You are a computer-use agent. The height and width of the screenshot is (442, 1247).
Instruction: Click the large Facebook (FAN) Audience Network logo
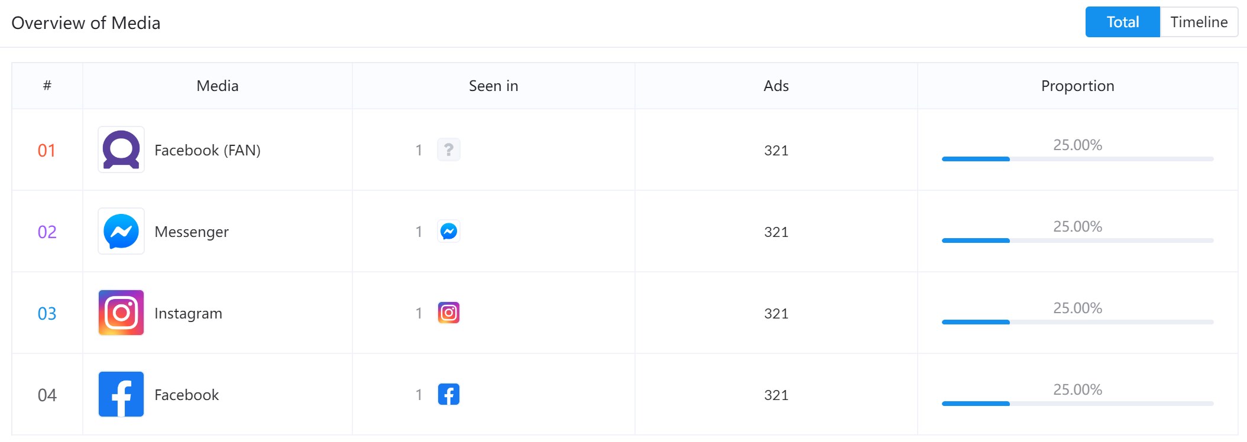click(121, 149)
